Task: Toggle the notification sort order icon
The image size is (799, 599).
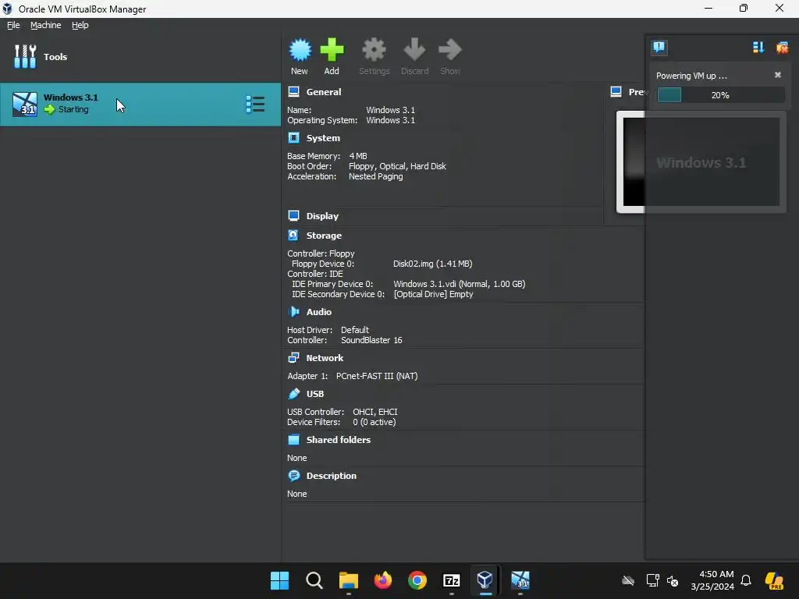Action: (x=758, y=48)
